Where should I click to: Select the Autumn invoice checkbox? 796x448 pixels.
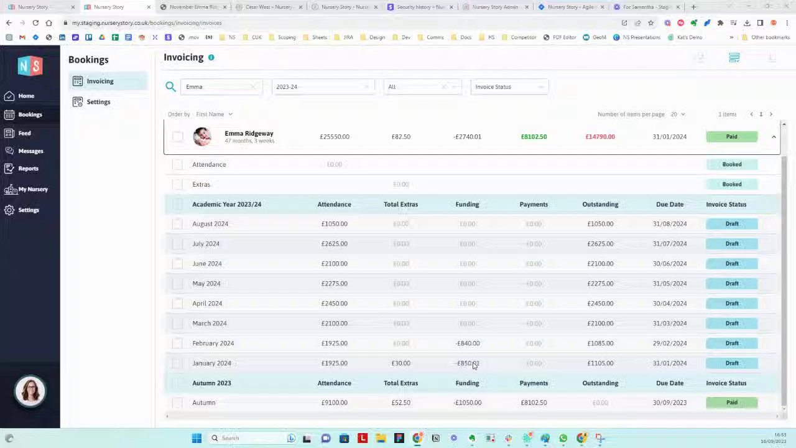178,403
